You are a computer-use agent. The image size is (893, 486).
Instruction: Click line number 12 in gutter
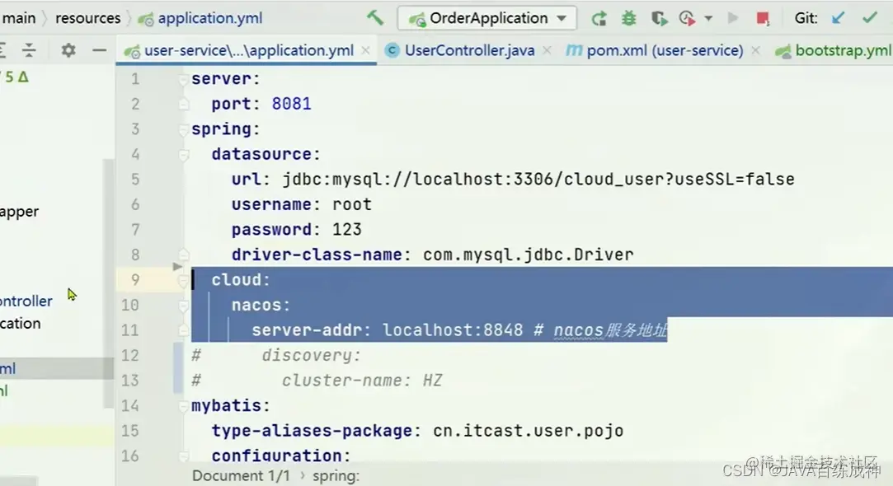pyautogui.click(x=129, y=355)
